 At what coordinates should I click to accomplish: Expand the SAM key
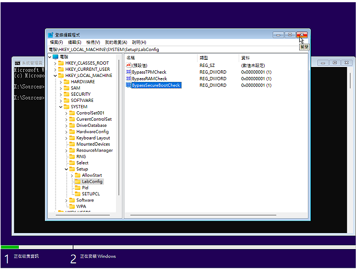(x=60, y=88)
